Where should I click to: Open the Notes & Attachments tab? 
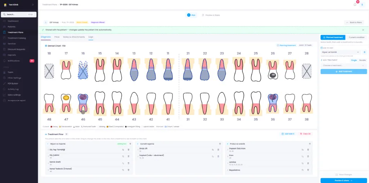[74, 37]
